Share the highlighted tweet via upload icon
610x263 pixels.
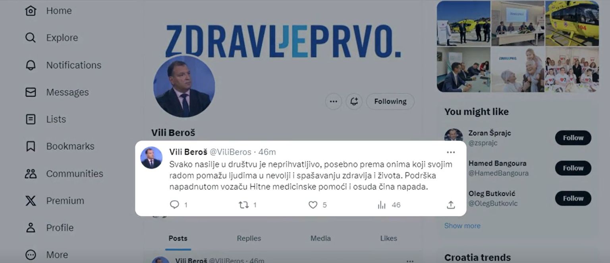pos(451,205)
